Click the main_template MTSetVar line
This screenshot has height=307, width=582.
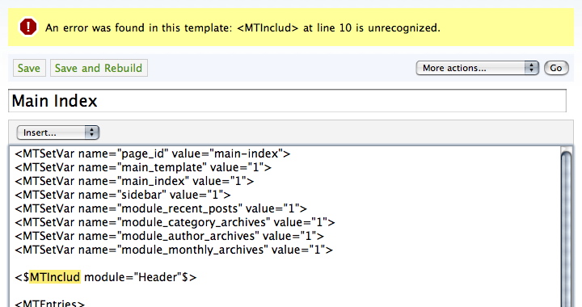(143, 167)
